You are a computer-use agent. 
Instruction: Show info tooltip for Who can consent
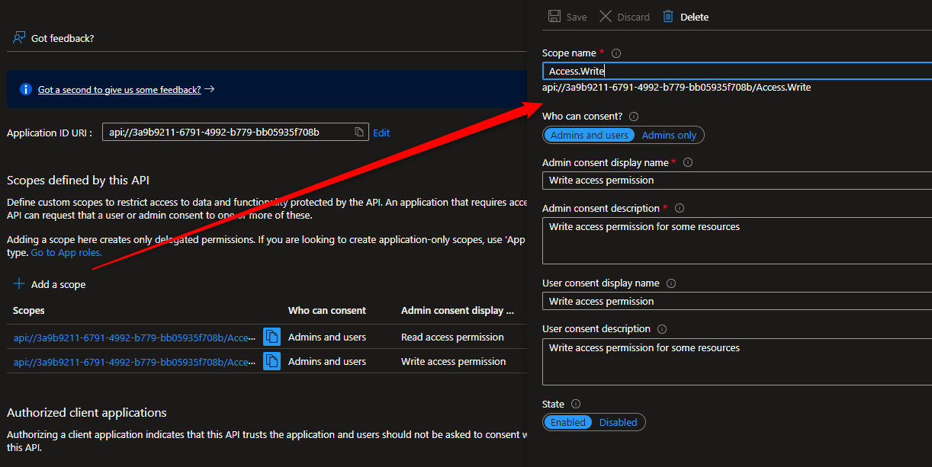coord(634,117)
